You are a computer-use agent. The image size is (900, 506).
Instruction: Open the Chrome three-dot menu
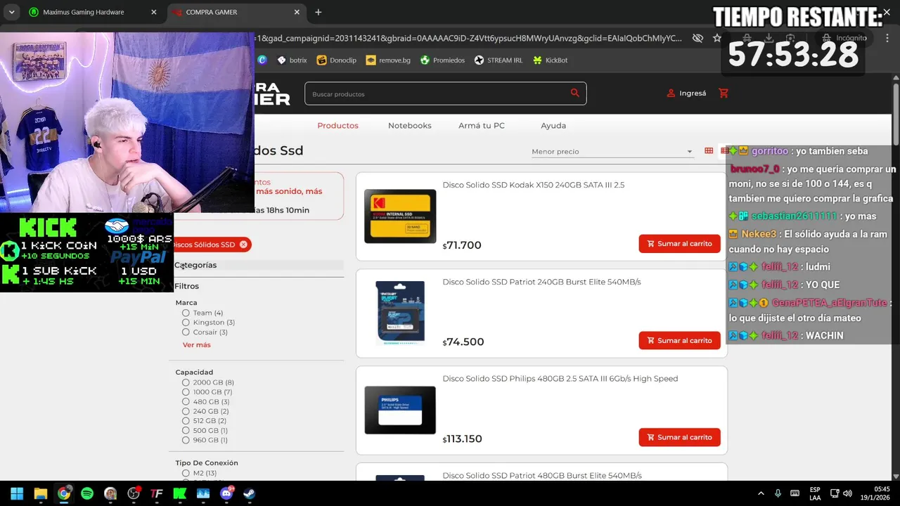coord(887,38)
